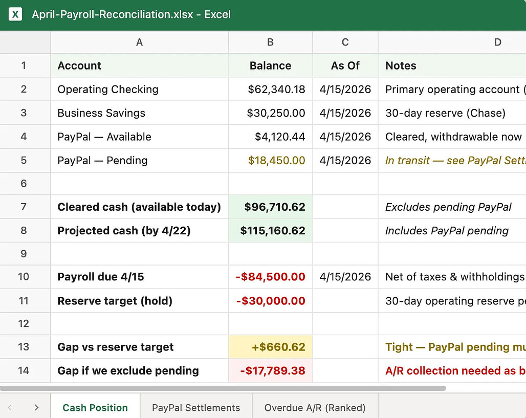Click the 'Tight — PayPal pending' note
Screen dimensions: 526x418
point(452,347)
